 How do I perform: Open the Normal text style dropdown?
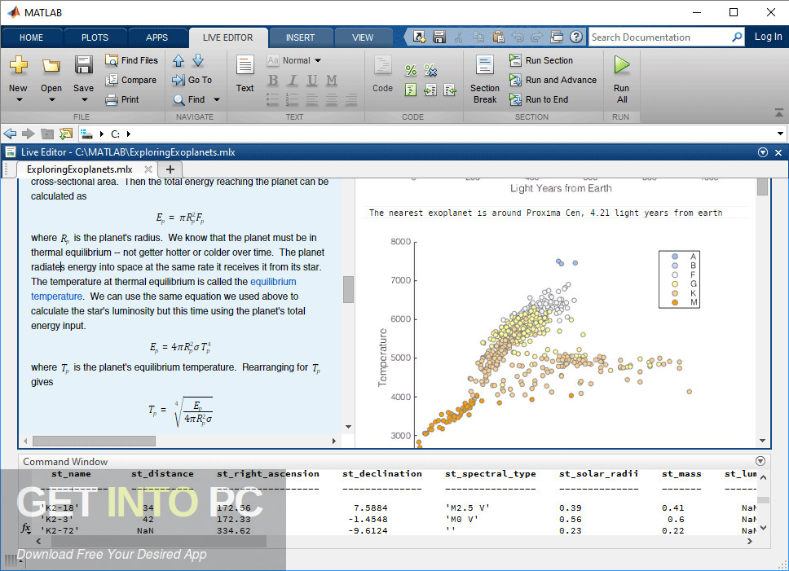point(294,60)
